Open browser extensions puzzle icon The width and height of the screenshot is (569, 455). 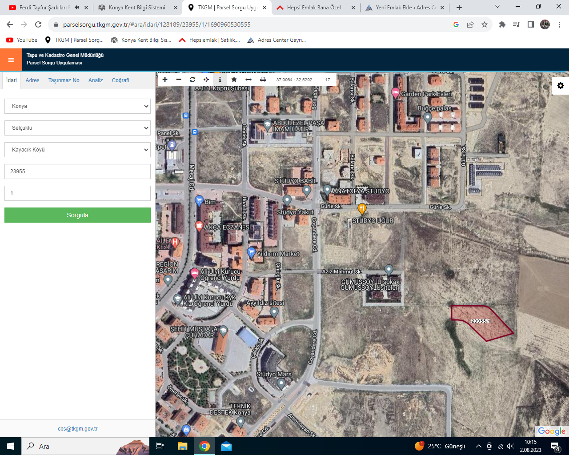502,24
